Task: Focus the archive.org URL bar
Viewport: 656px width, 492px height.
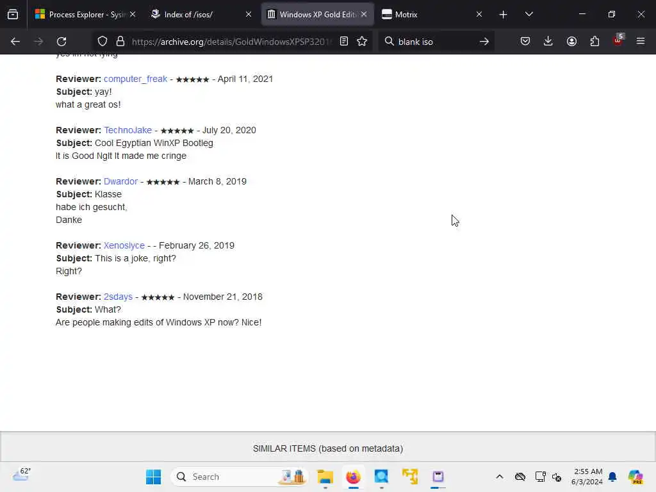Action: coord(232,42)
